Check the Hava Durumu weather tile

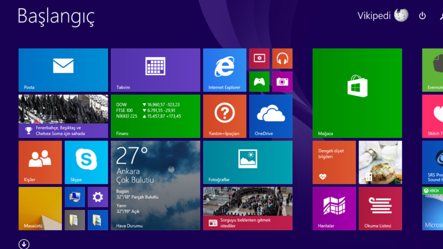(156, 186)
